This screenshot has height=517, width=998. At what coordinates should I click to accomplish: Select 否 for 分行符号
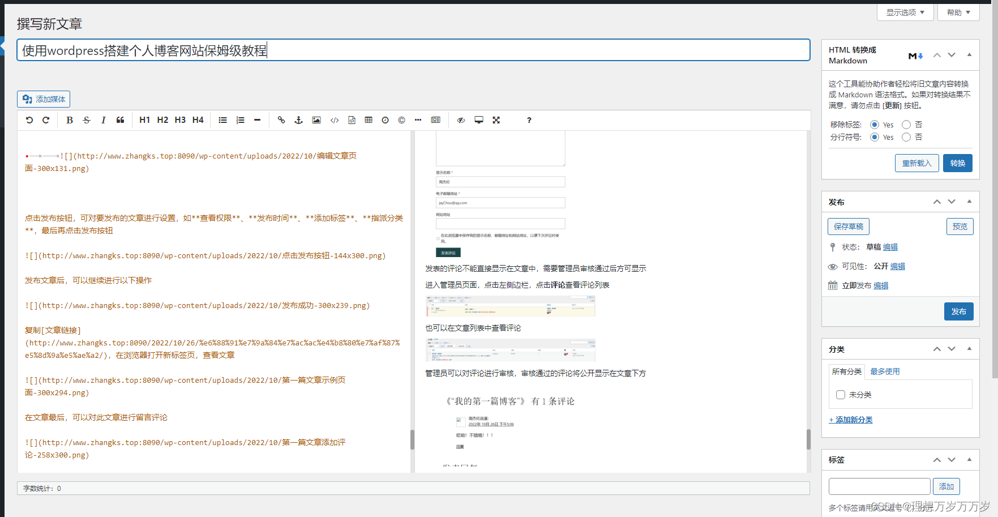point(906,137)
